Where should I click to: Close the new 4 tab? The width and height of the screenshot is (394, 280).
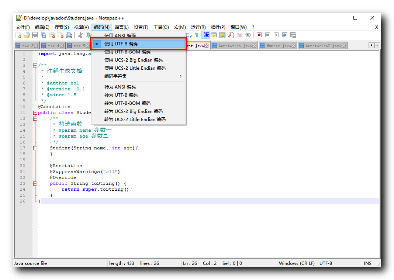point(62,45)
